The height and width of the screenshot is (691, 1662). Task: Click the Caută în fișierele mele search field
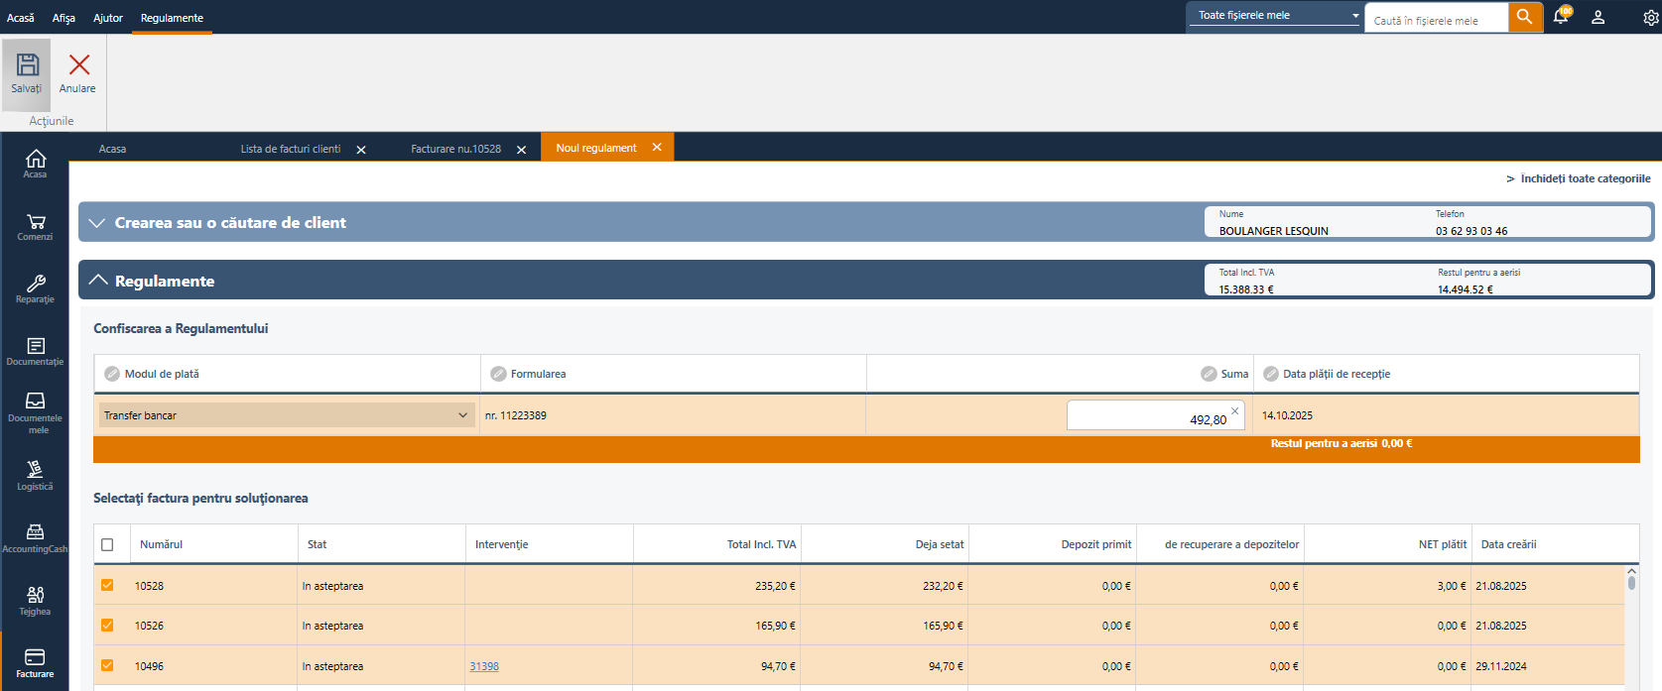(x=1436, y=20)
